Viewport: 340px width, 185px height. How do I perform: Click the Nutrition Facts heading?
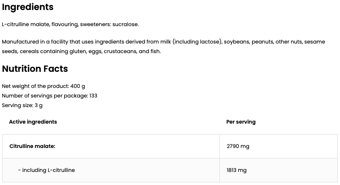35,69
